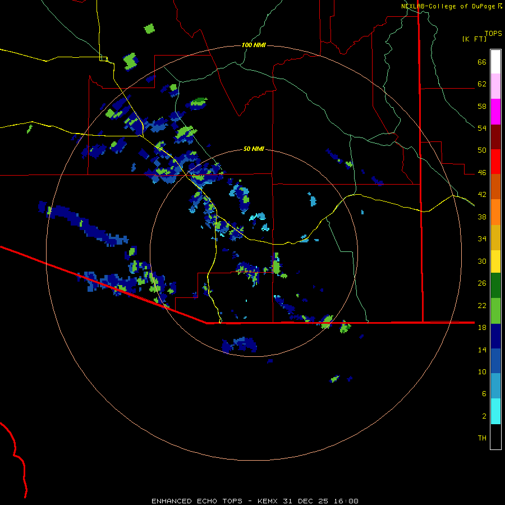Click the TH threshold legend label
This screenshot has height=505, width=505.
(x=482, y=438)
